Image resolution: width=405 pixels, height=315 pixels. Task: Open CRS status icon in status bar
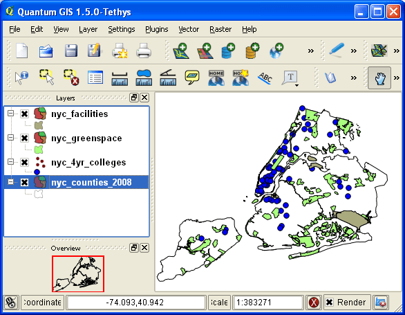380,303
